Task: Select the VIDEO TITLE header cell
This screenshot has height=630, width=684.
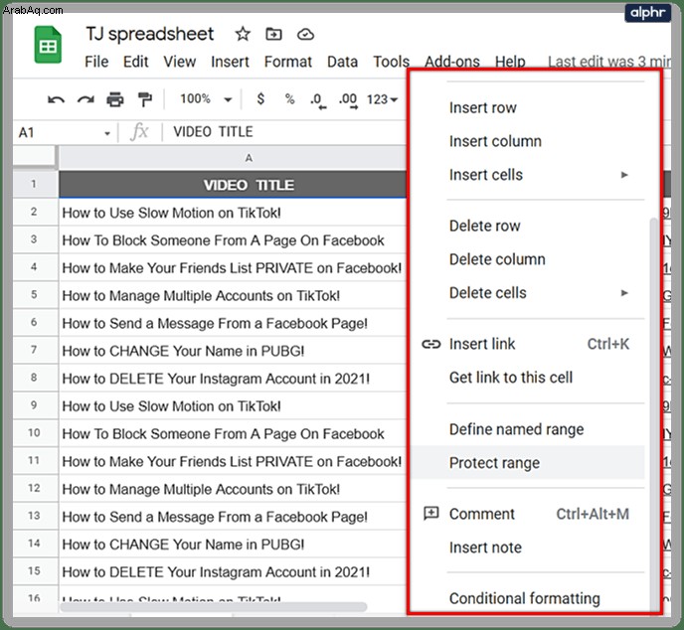Action: click(233, 185)
